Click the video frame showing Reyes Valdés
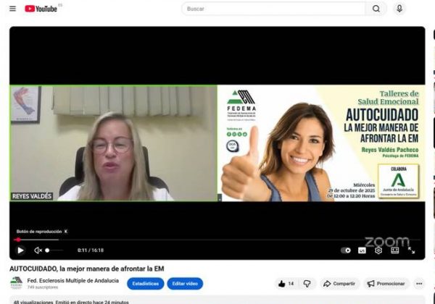This screenshot has height=304, width=435. 114,143
